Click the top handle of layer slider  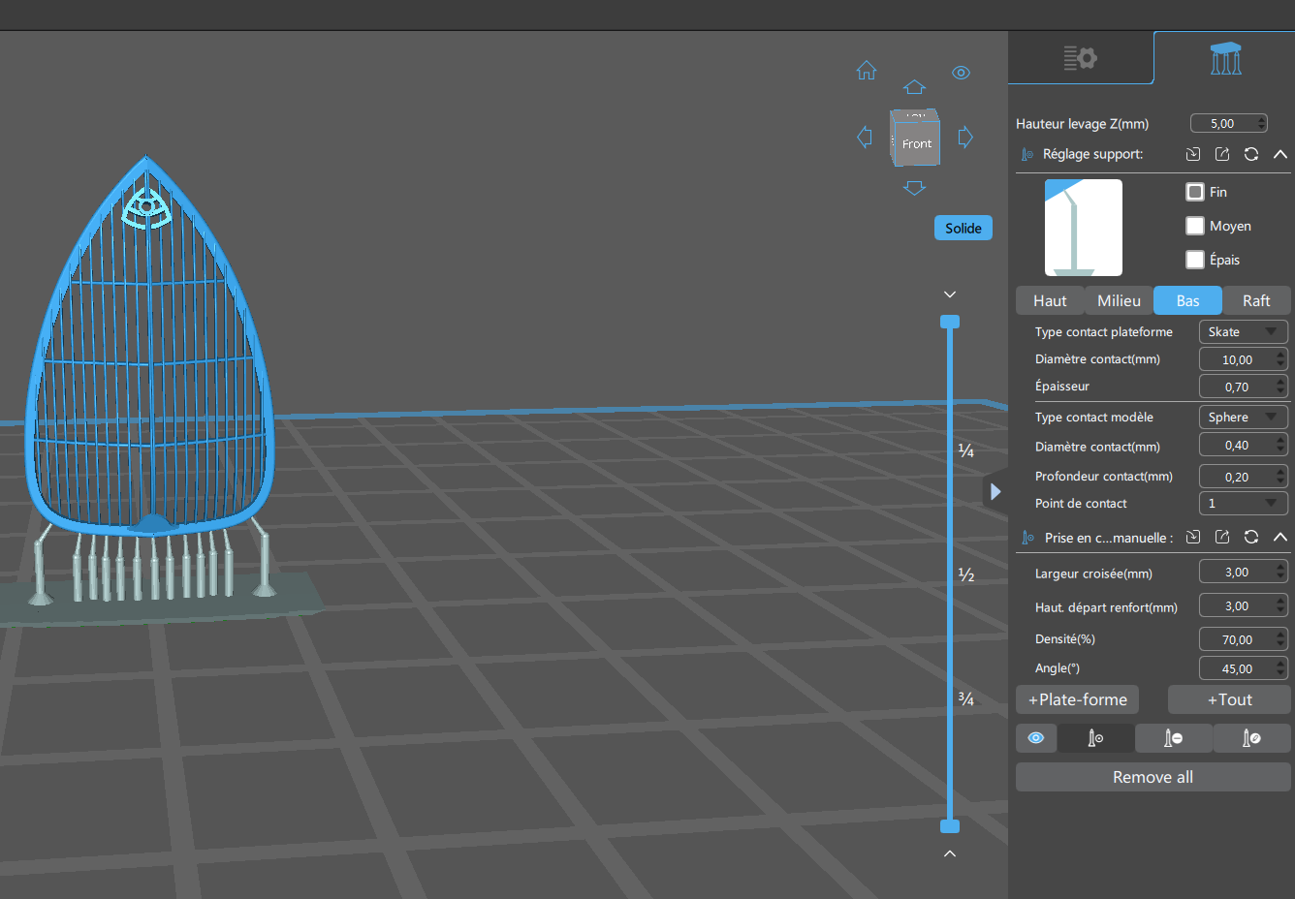click(x=950, y=322)
